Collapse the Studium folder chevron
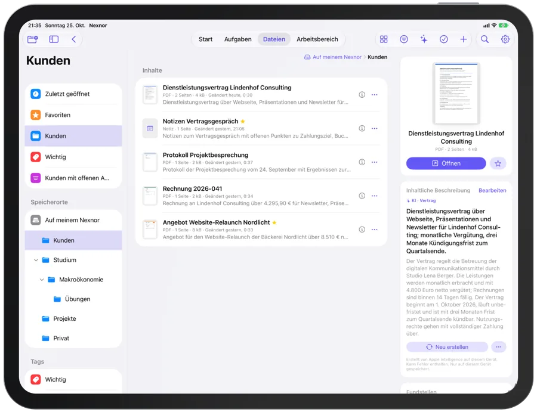The height and width of the screenshot is (412, 537). [36, 260]
